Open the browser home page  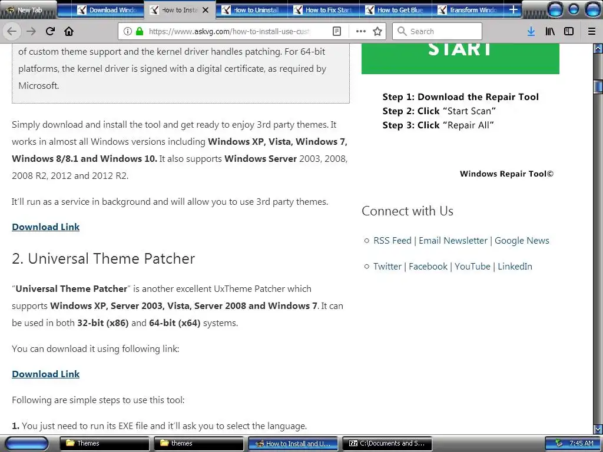point(69,31)
